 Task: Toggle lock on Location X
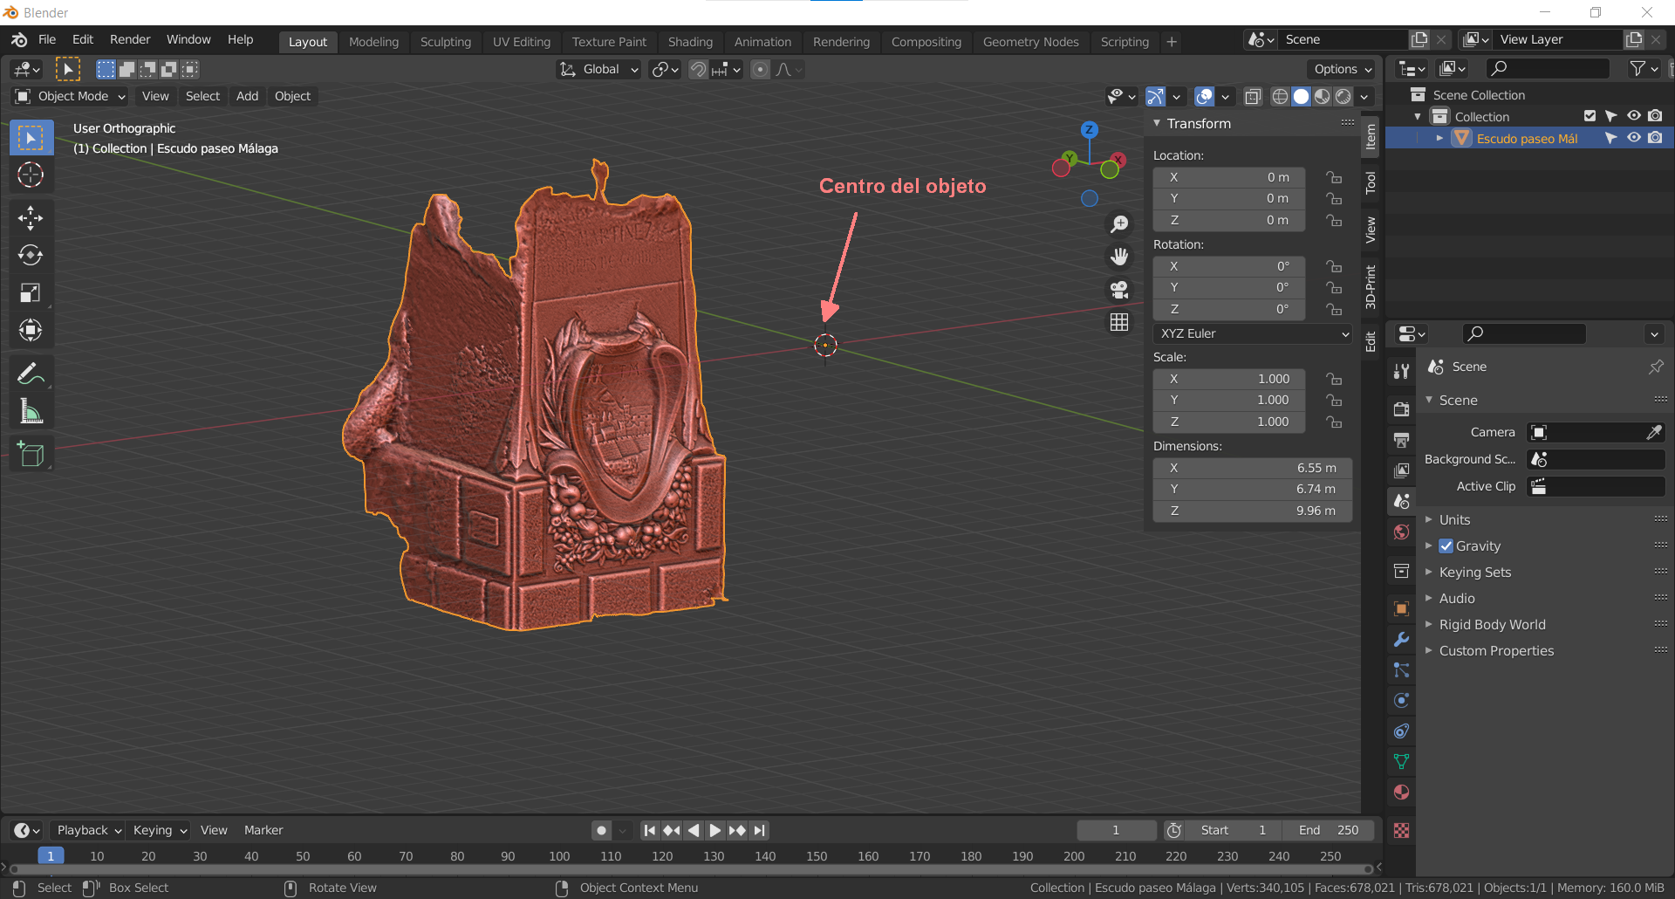coord(1334,177)
